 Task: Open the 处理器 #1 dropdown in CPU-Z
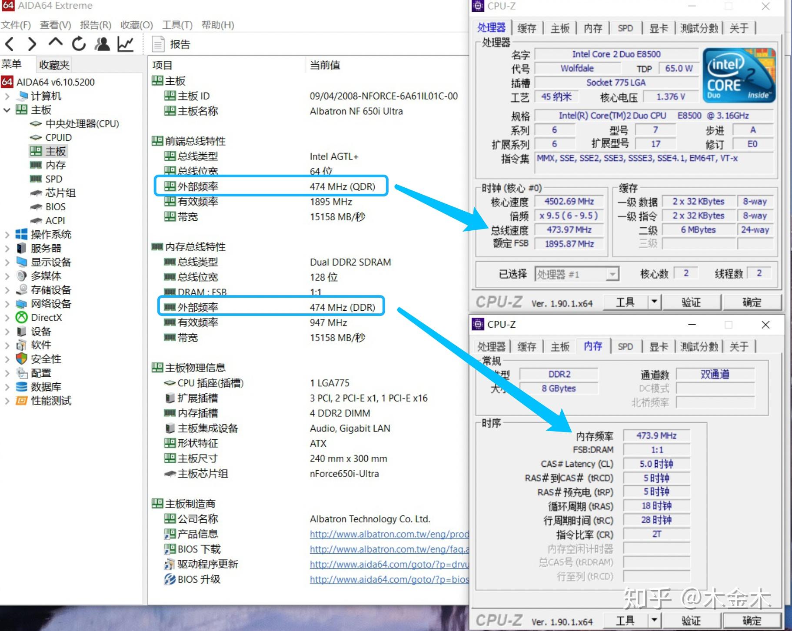click(x=612, y=274)
